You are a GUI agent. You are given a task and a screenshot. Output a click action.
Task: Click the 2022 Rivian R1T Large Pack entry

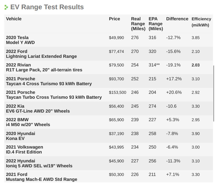point(44,67)
